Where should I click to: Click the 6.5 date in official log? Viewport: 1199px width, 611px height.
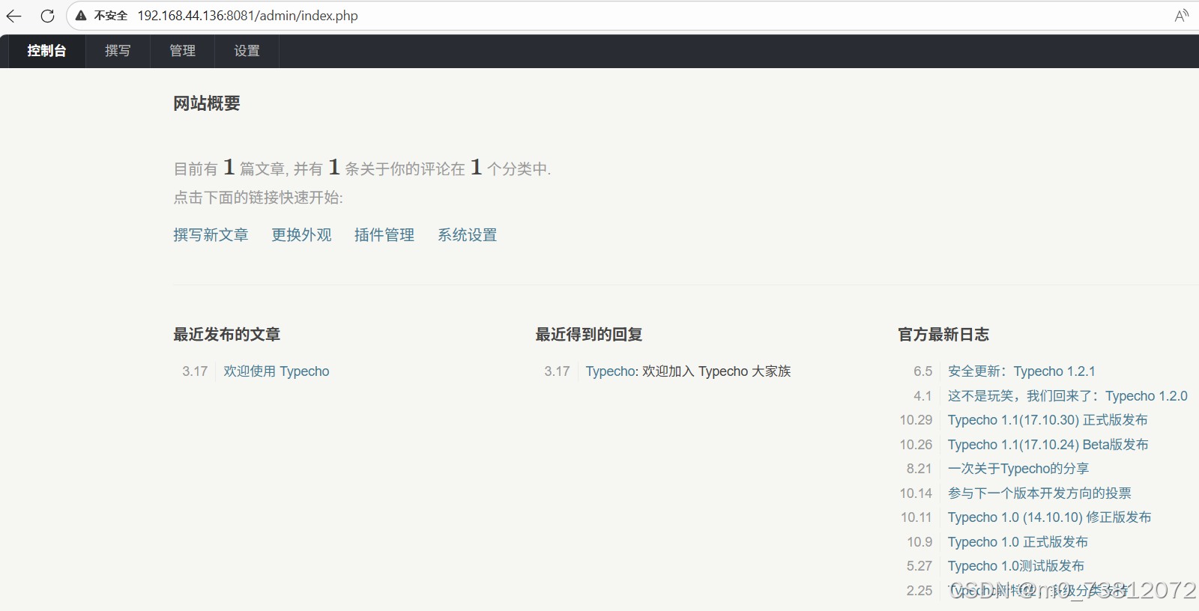(923, 371)
